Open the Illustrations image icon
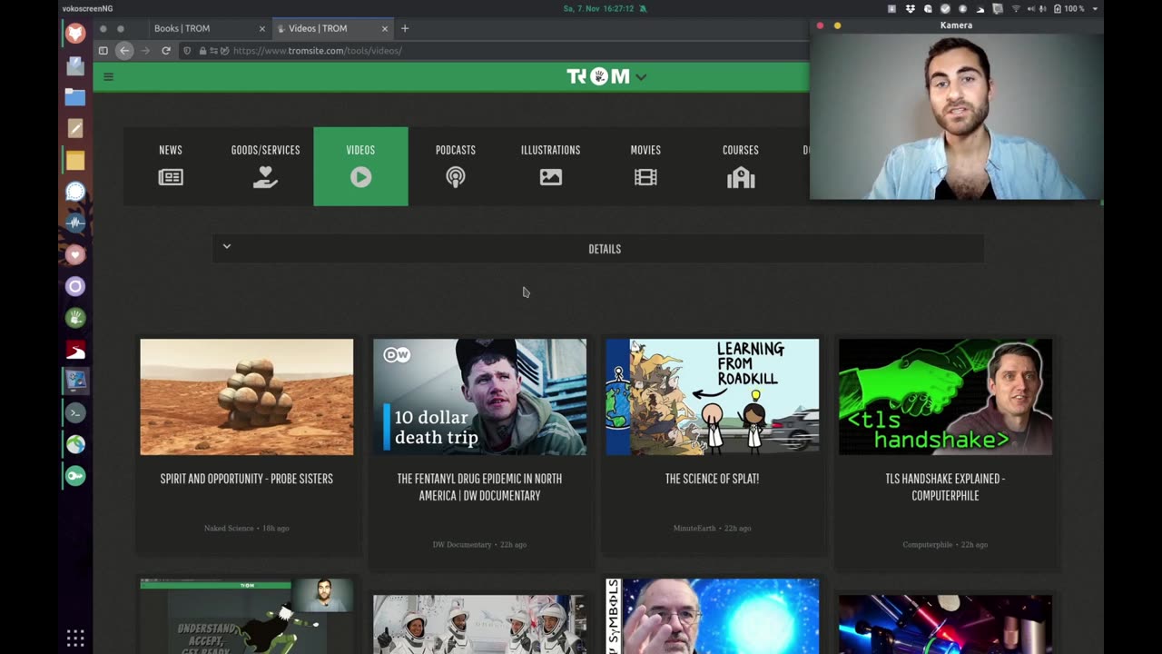This screenshot has width=1162, height=654. point(550,177)
